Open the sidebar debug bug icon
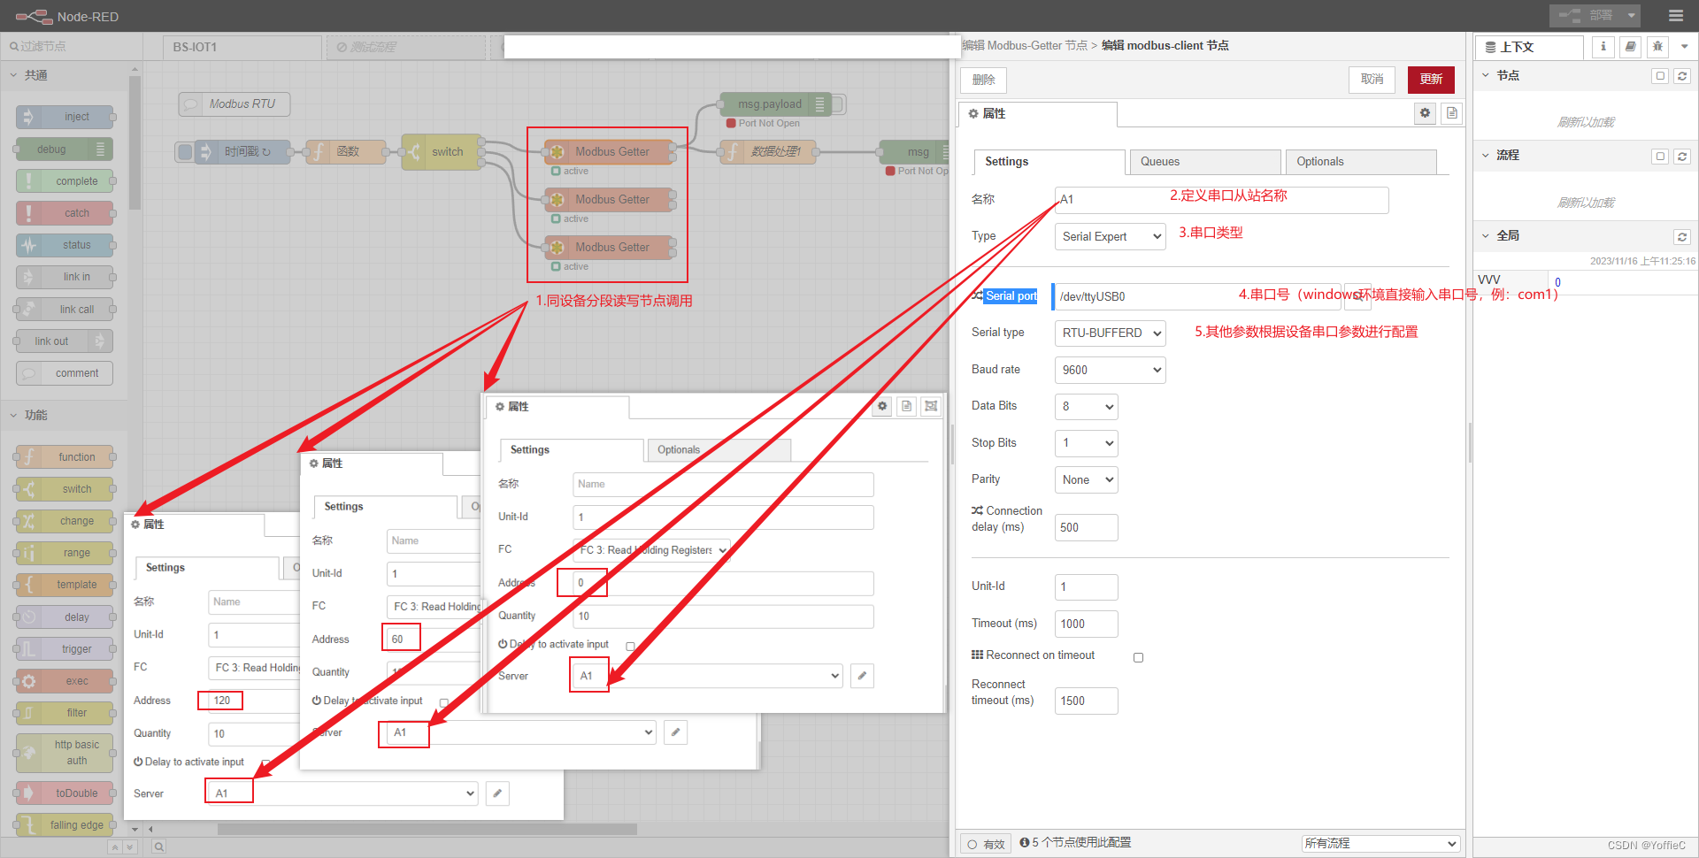 (1657, 47)
